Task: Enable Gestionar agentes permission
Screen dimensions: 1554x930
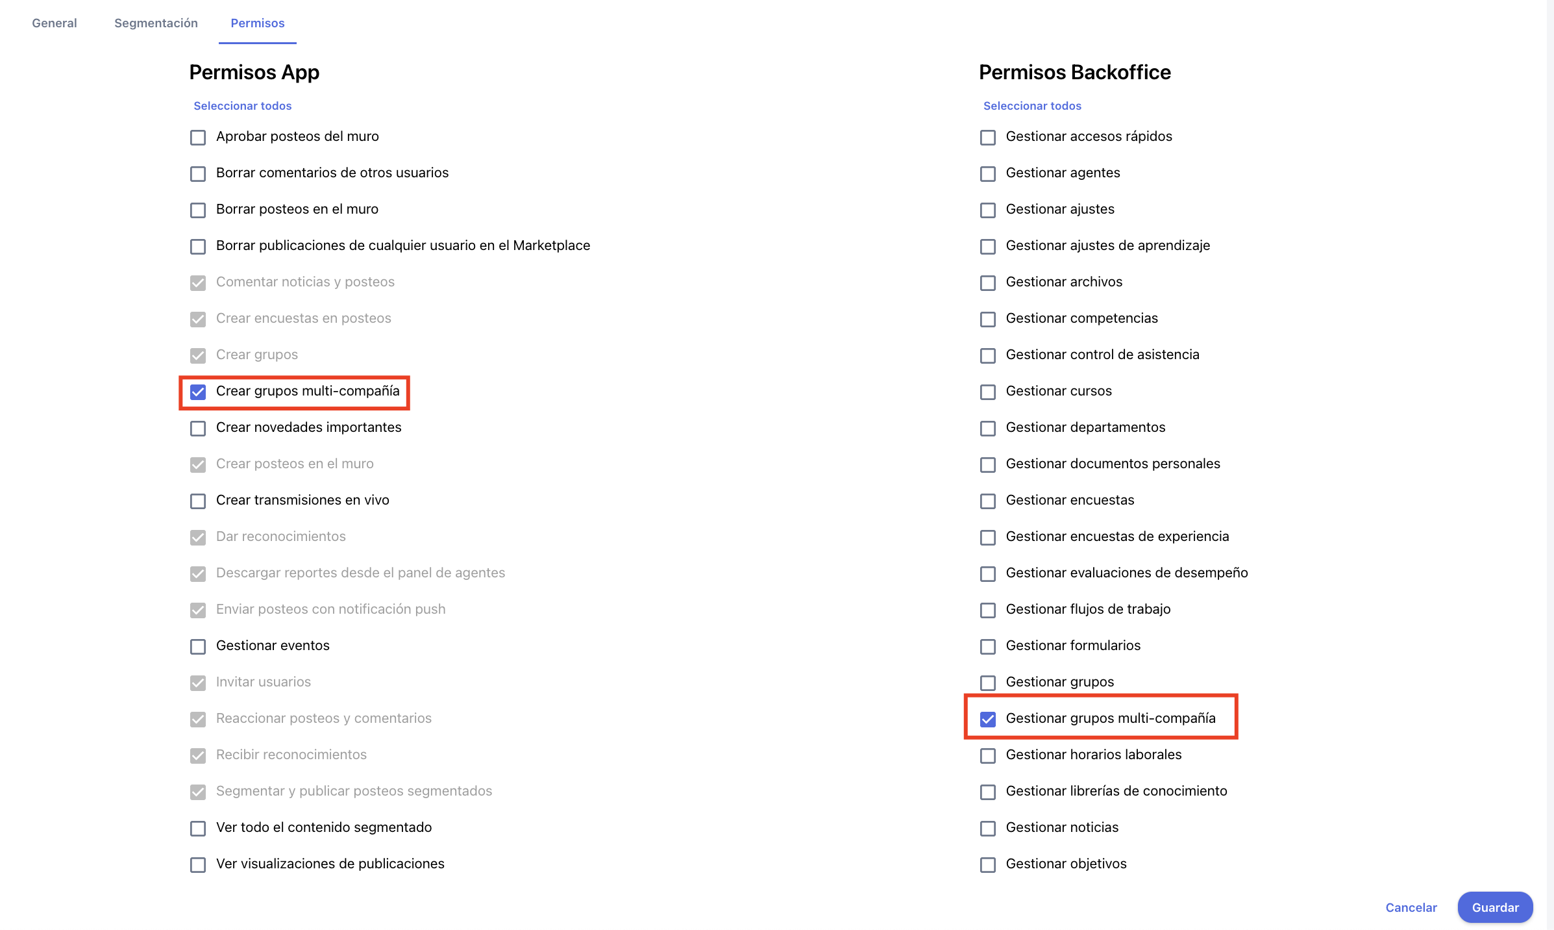Action: pyautogui.click(x=987, y=174)
